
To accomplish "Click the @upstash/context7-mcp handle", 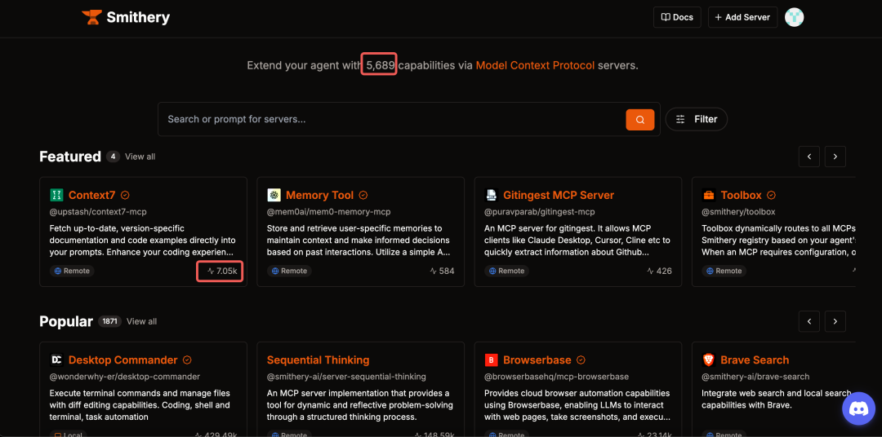I will (x=98, y=212).
